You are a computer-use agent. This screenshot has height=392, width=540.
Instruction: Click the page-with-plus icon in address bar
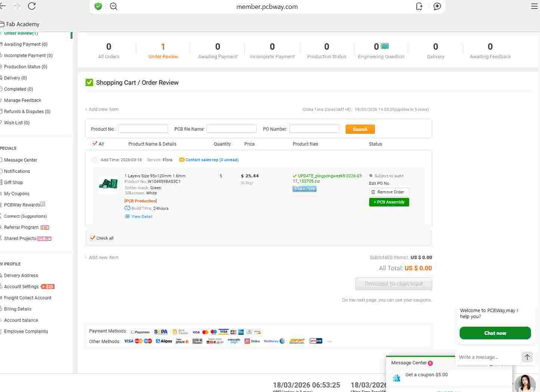419,6
